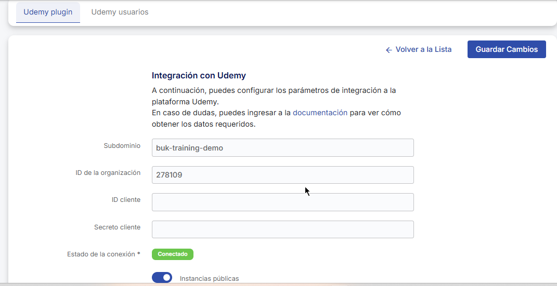Click the Integración con Udemy heading

199,75
